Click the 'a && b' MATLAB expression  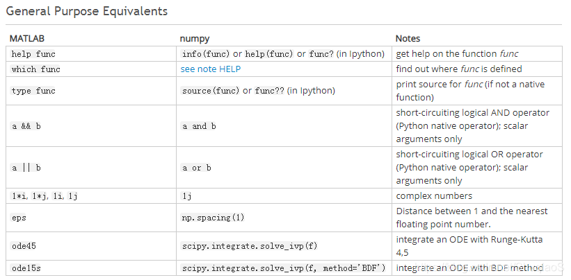[26, 126]
